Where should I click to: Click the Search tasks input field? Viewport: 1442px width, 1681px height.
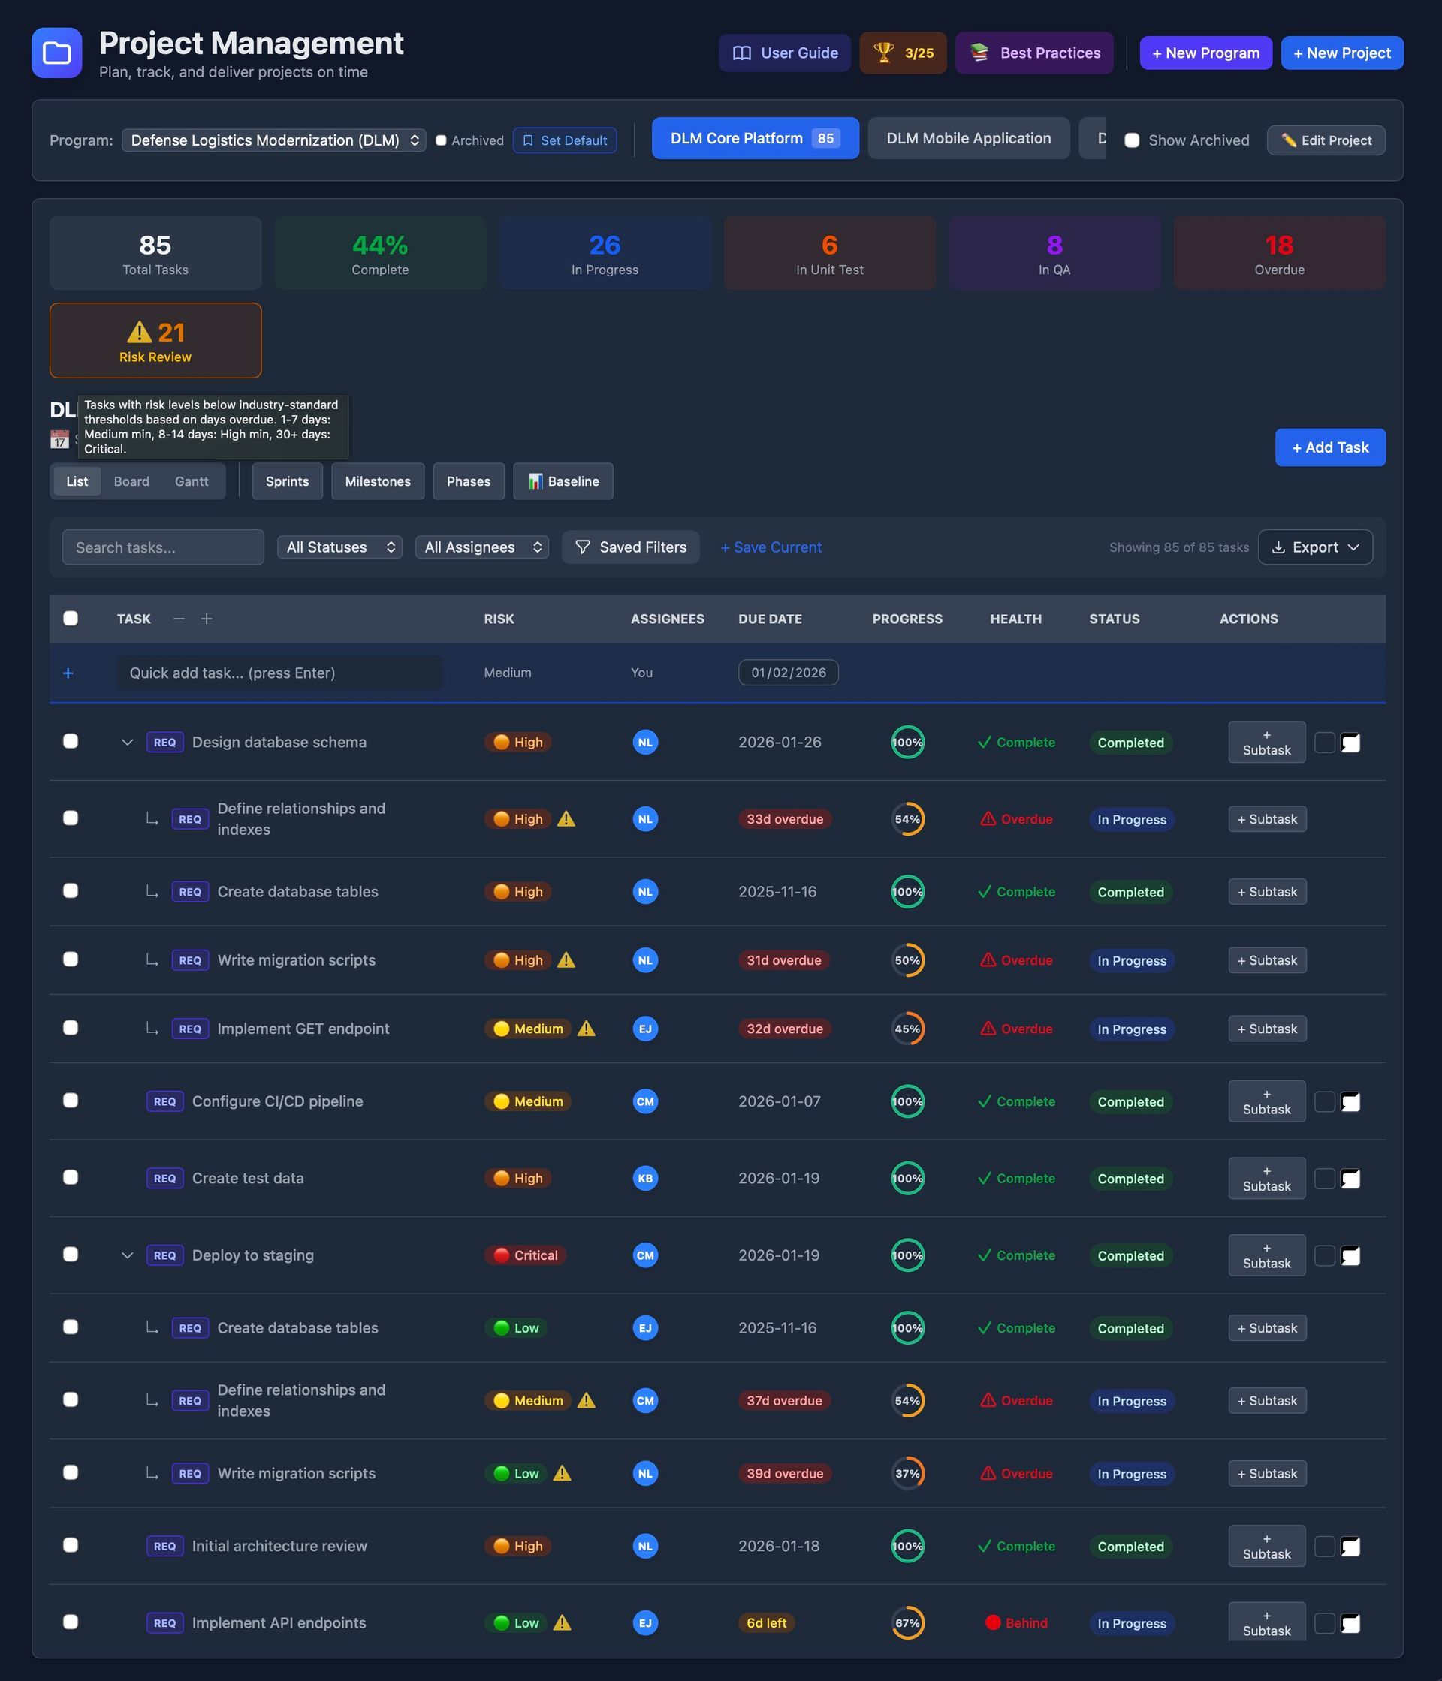click(163, 547)
